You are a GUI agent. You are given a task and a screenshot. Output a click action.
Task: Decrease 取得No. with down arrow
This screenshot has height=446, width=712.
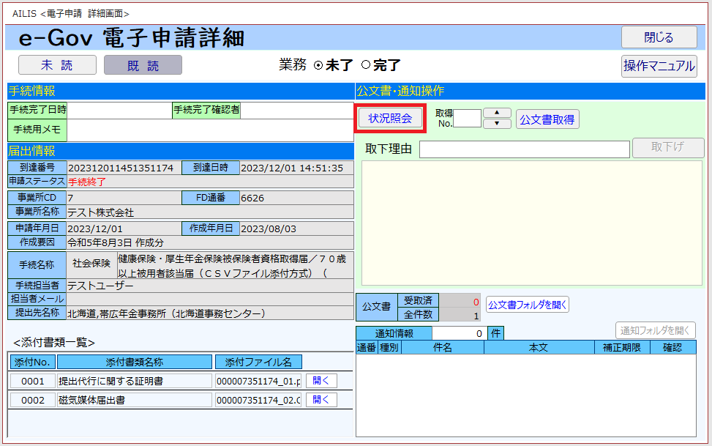click(x=498, y=124)
